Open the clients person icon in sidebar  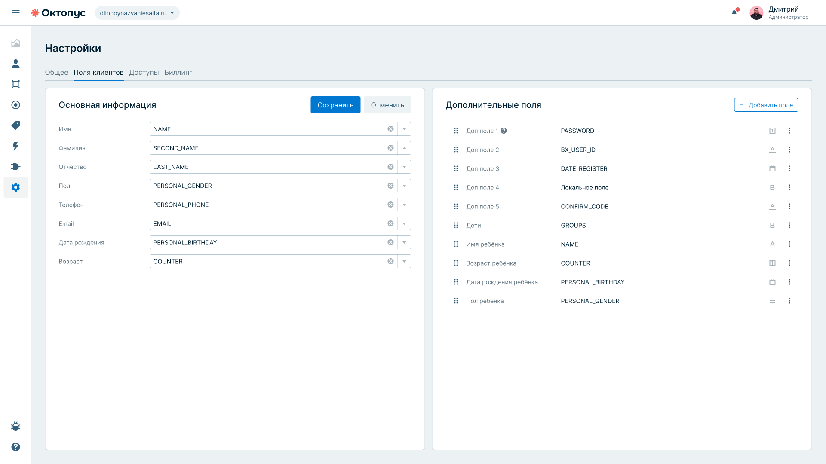point(15,64)
